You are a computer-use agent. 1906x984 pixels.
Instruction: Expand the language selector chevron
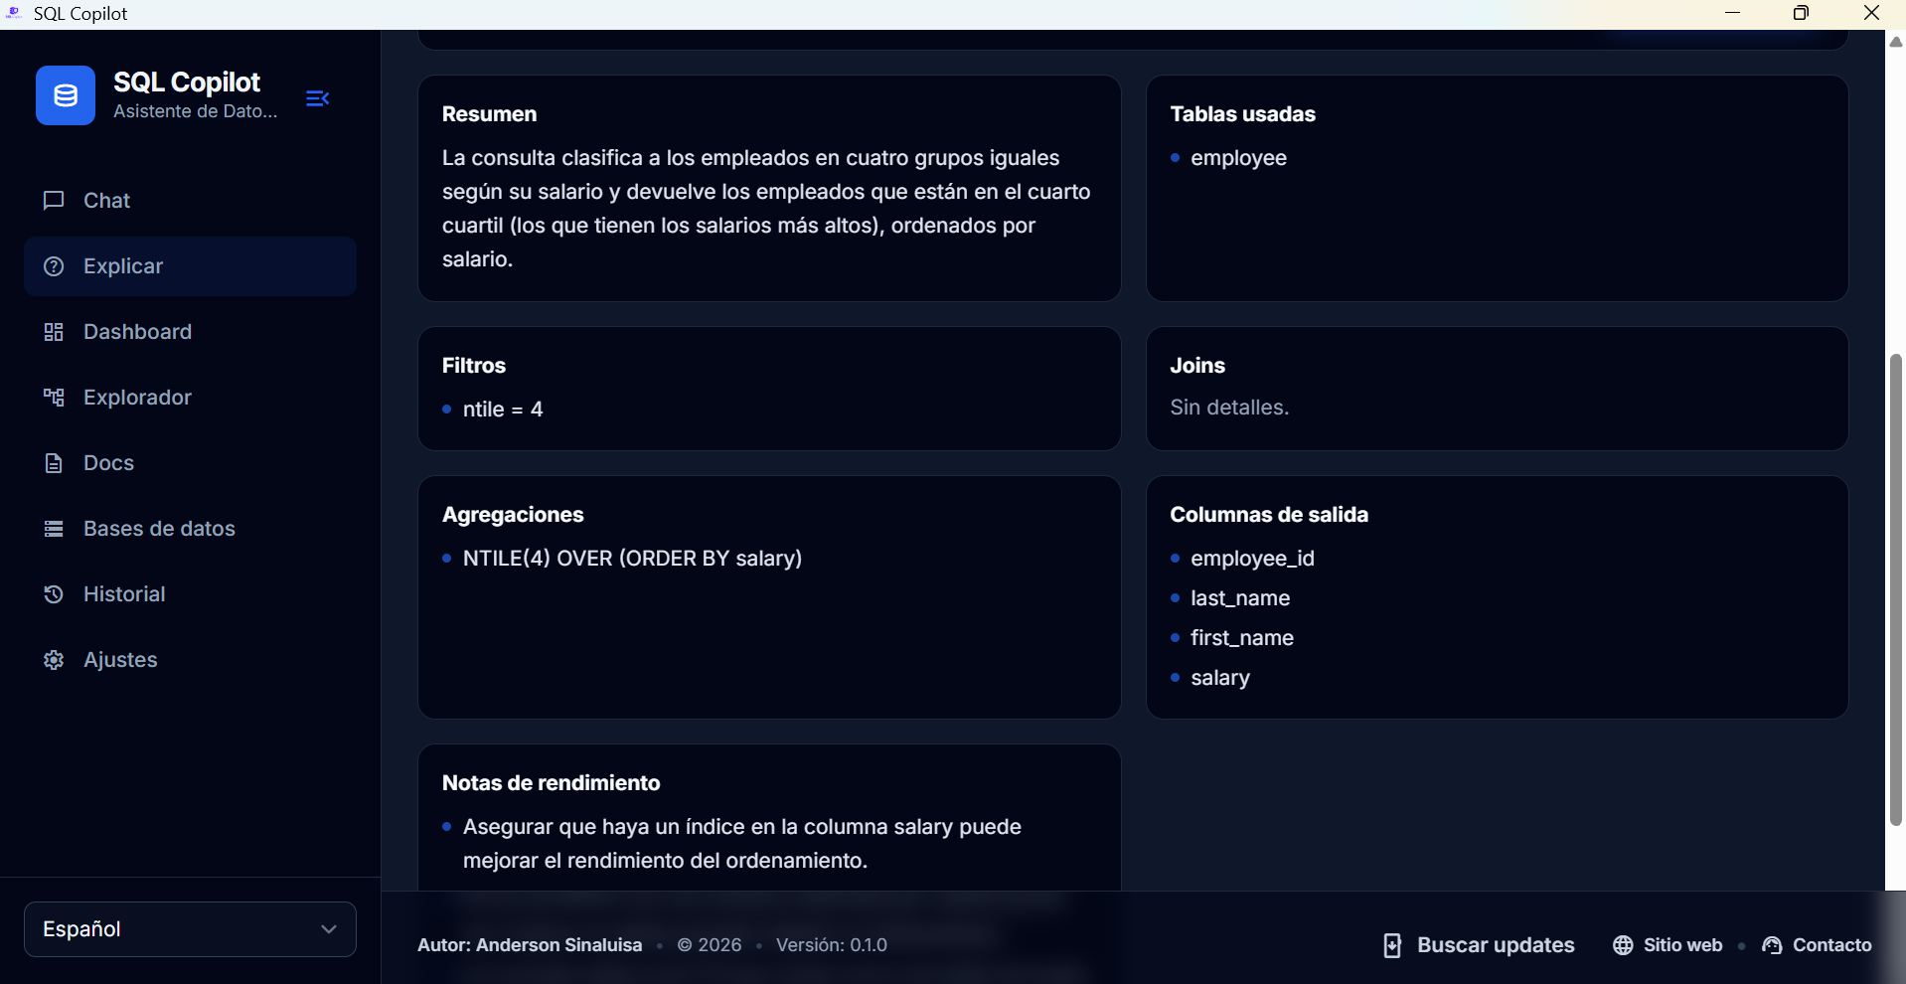(328, 928)
